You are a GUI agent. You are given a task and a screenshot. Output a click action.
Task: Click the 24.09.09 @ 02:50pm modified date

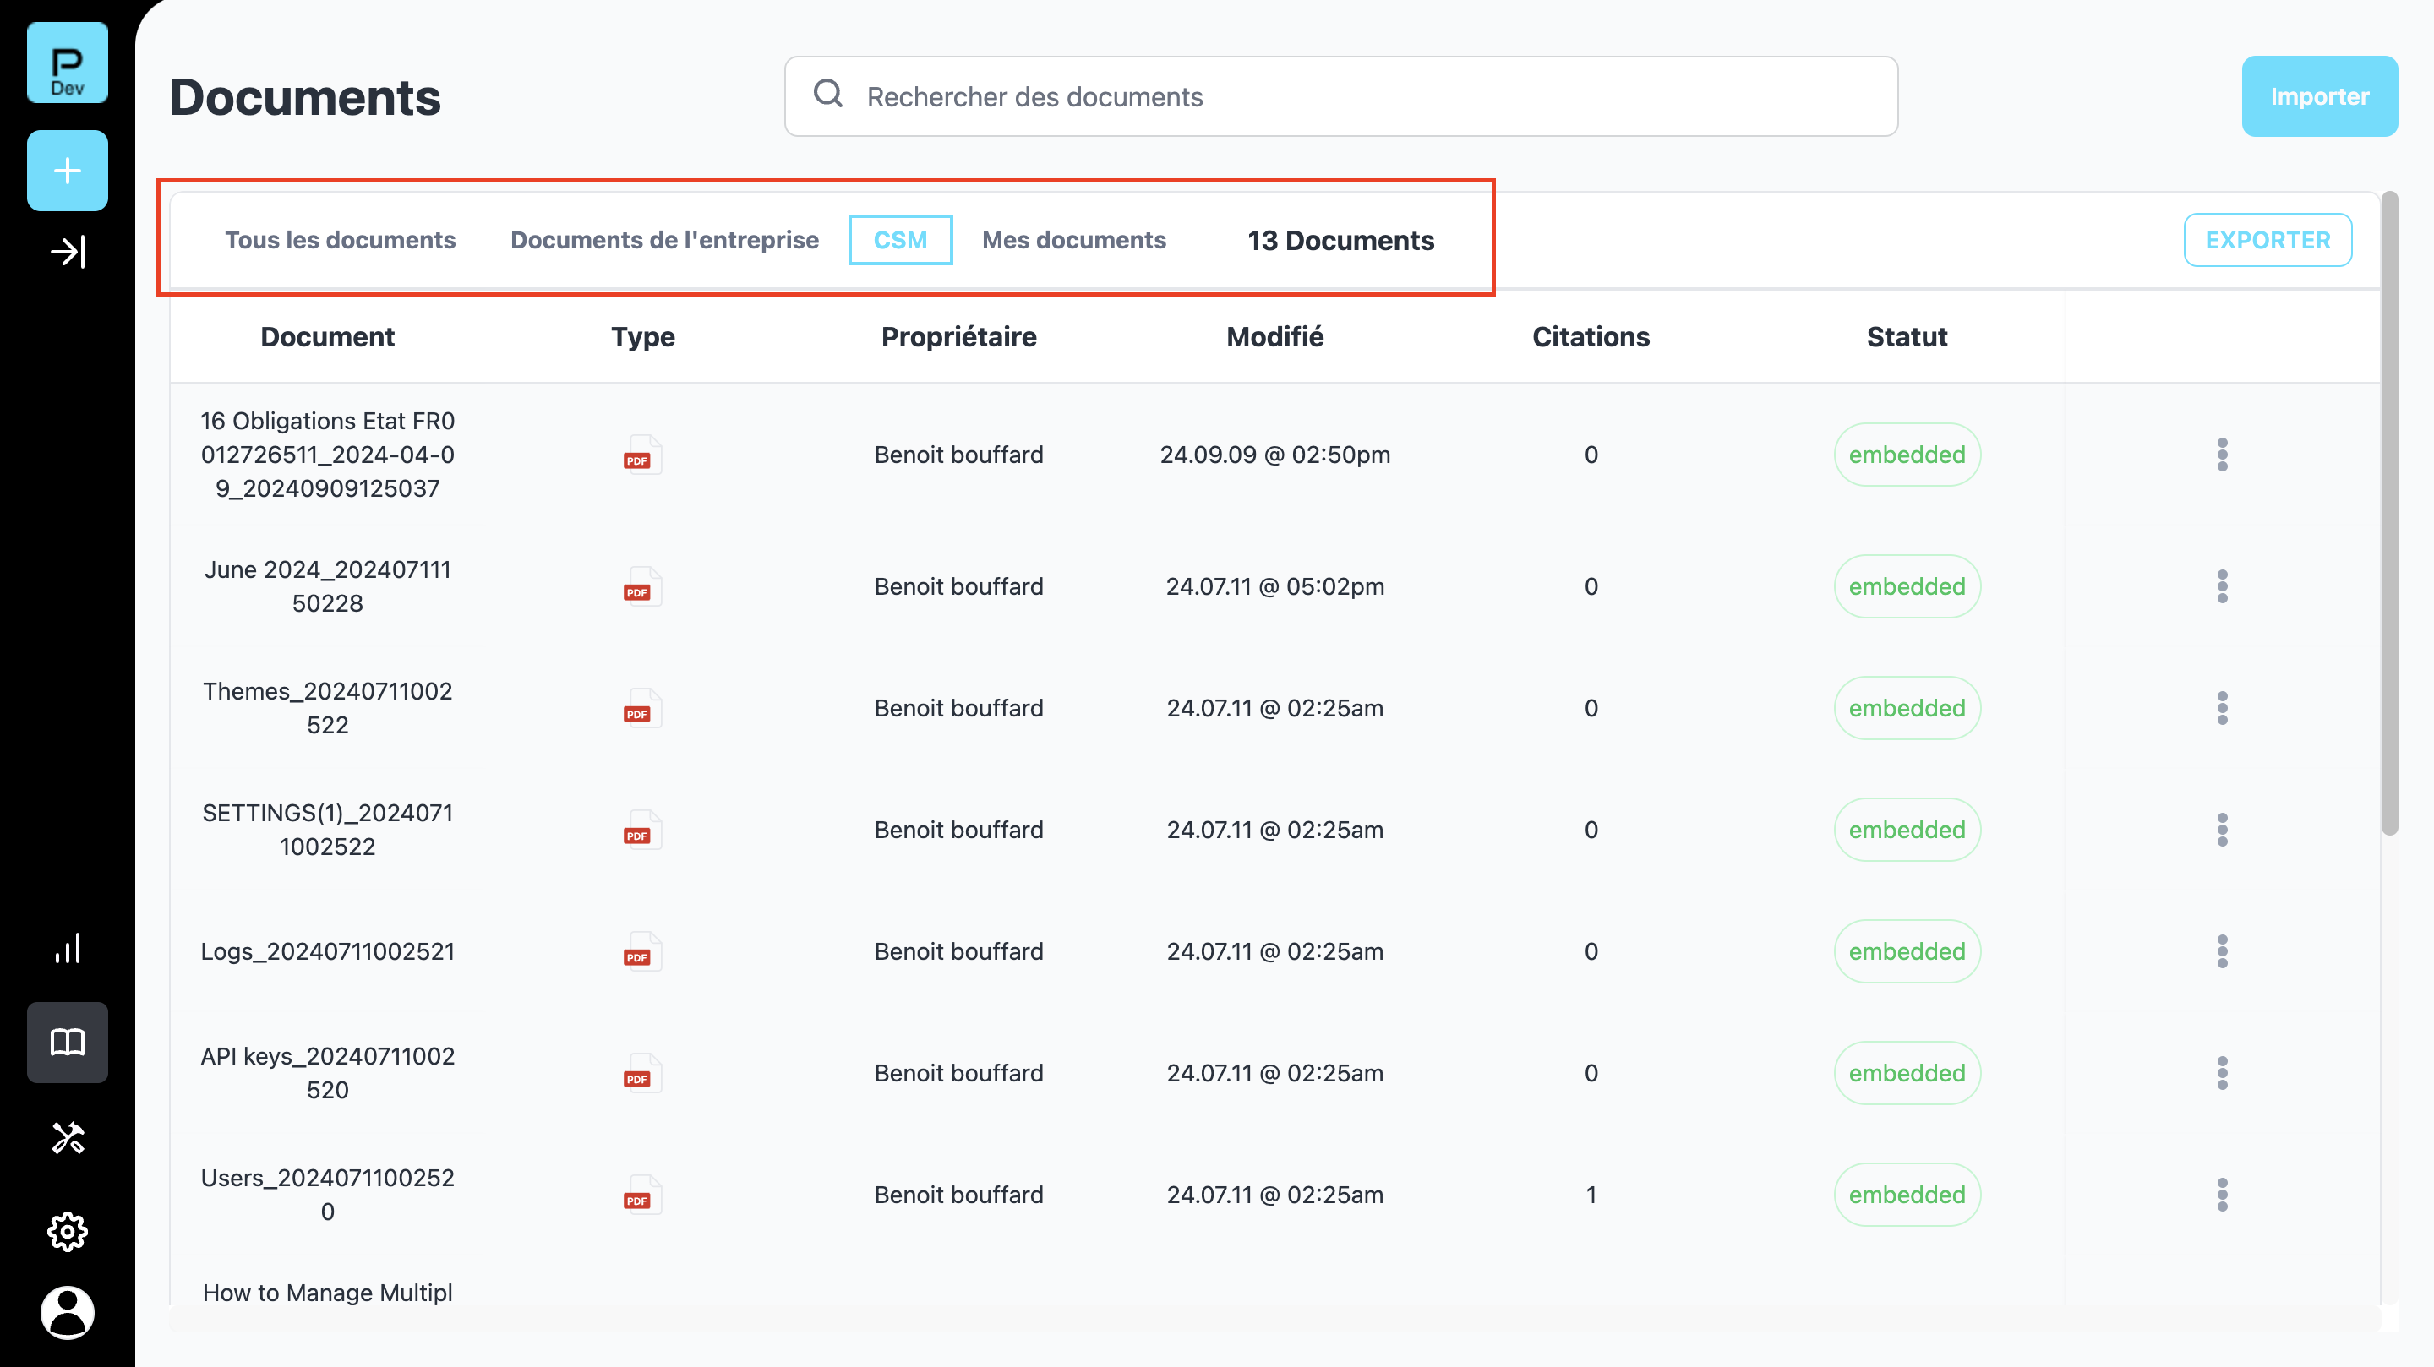pyautogui.click(x=1274, y=455)
